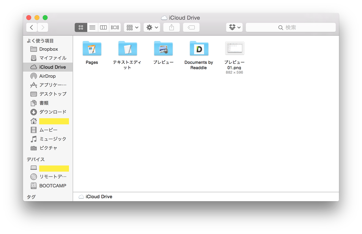Switch to icon view mode
This screenshot has height=234, width=362.
(81, 27)
